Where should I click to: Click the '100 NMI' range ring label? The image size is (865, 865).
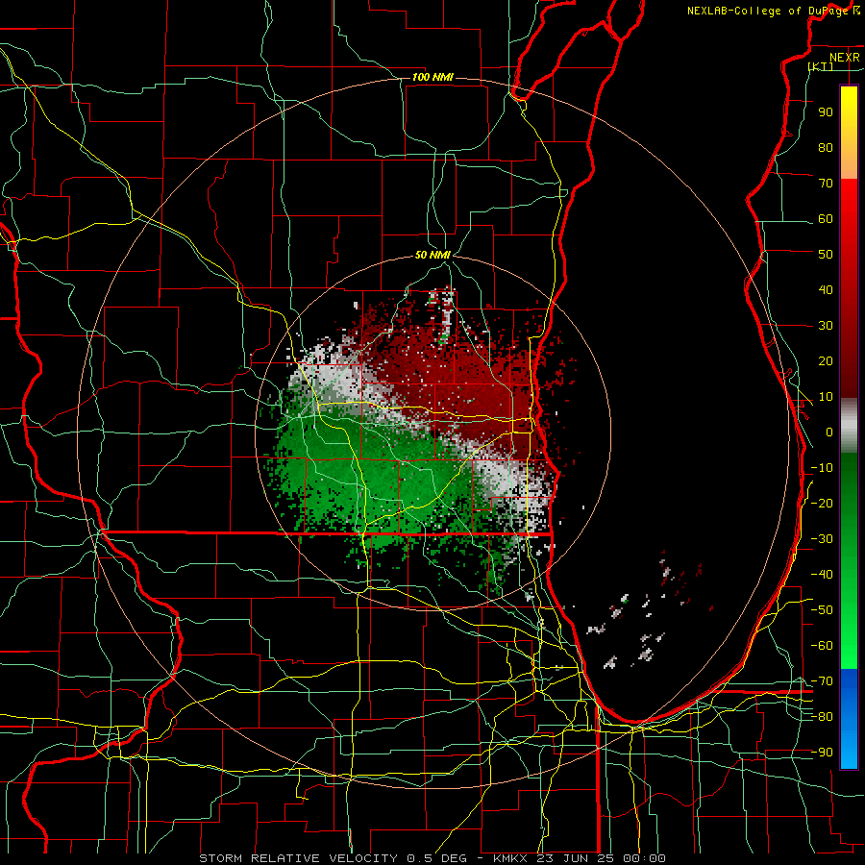432,77
